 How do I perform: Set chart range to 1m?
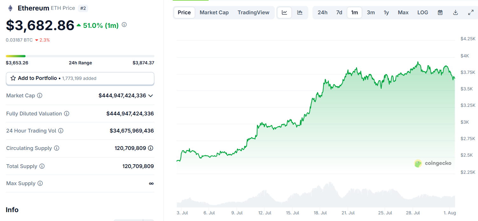(354, 13)
